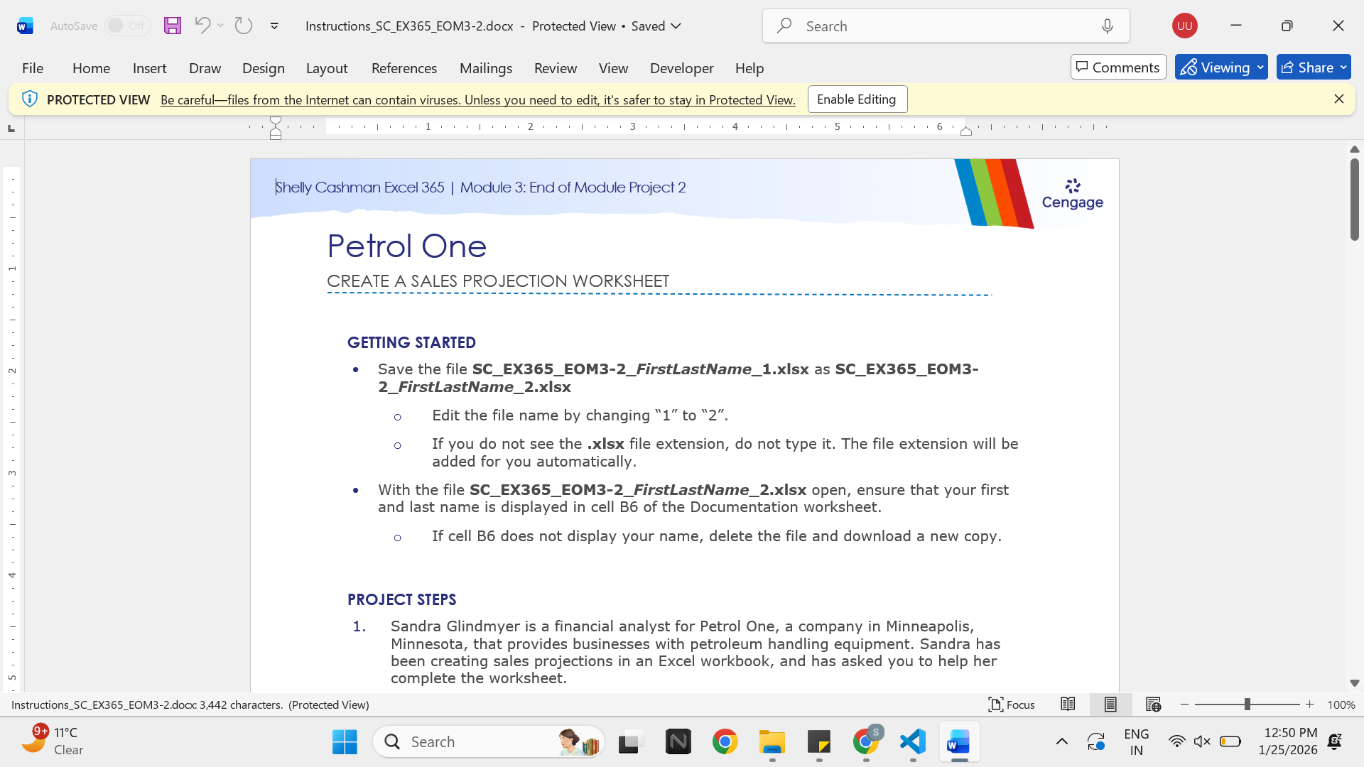Click the microphone dictate icon in Search

(1108, 26)
